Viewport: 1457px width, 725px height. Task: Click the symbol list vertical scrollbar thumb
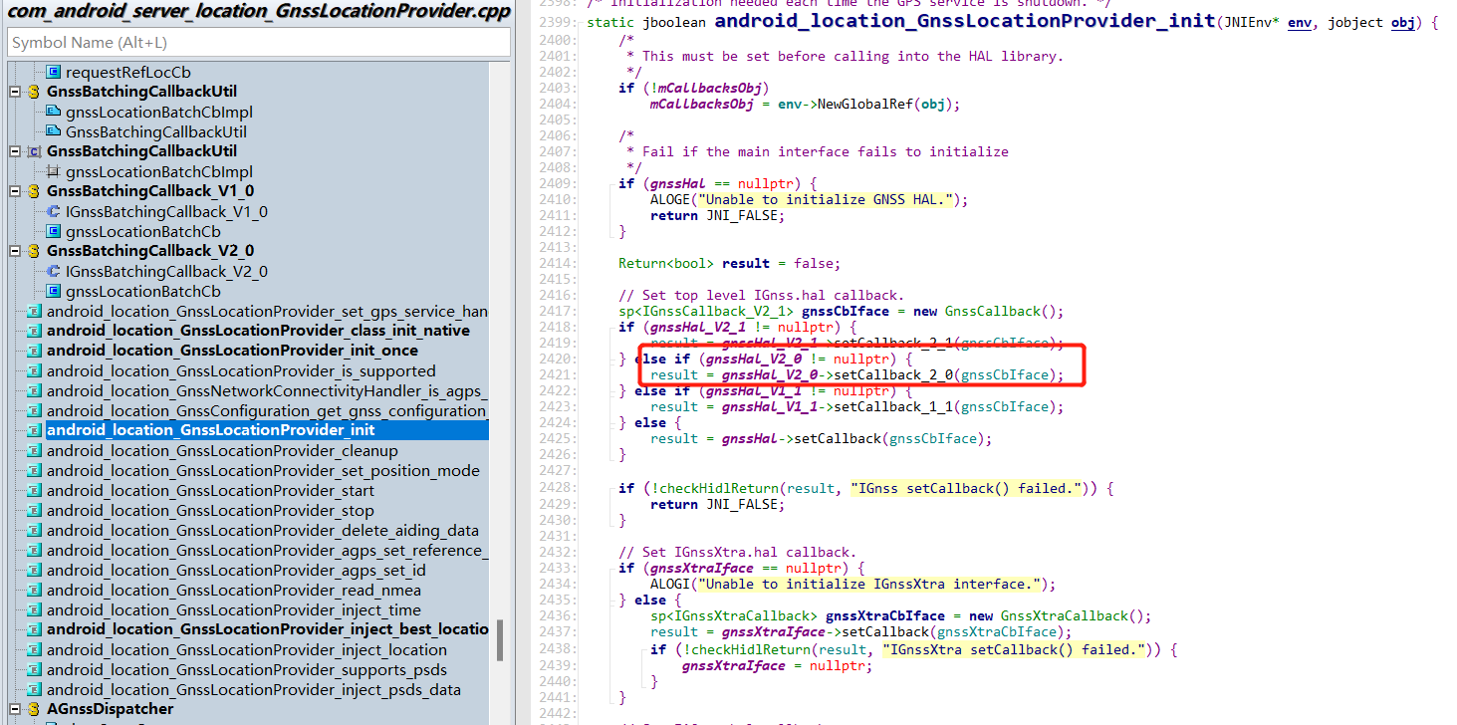pyautogui.click(x=500, y=640)
